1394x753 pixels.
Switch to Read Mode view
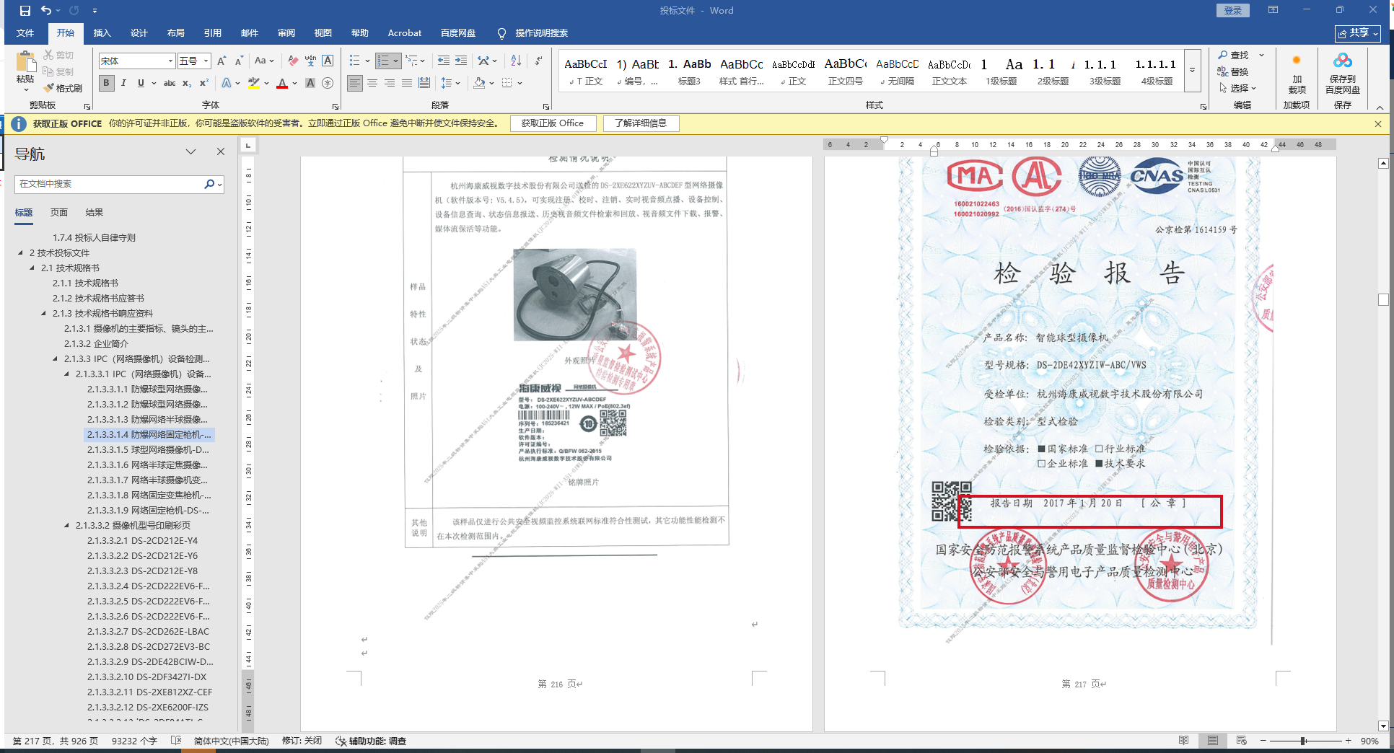click(x=1184, y=741)
